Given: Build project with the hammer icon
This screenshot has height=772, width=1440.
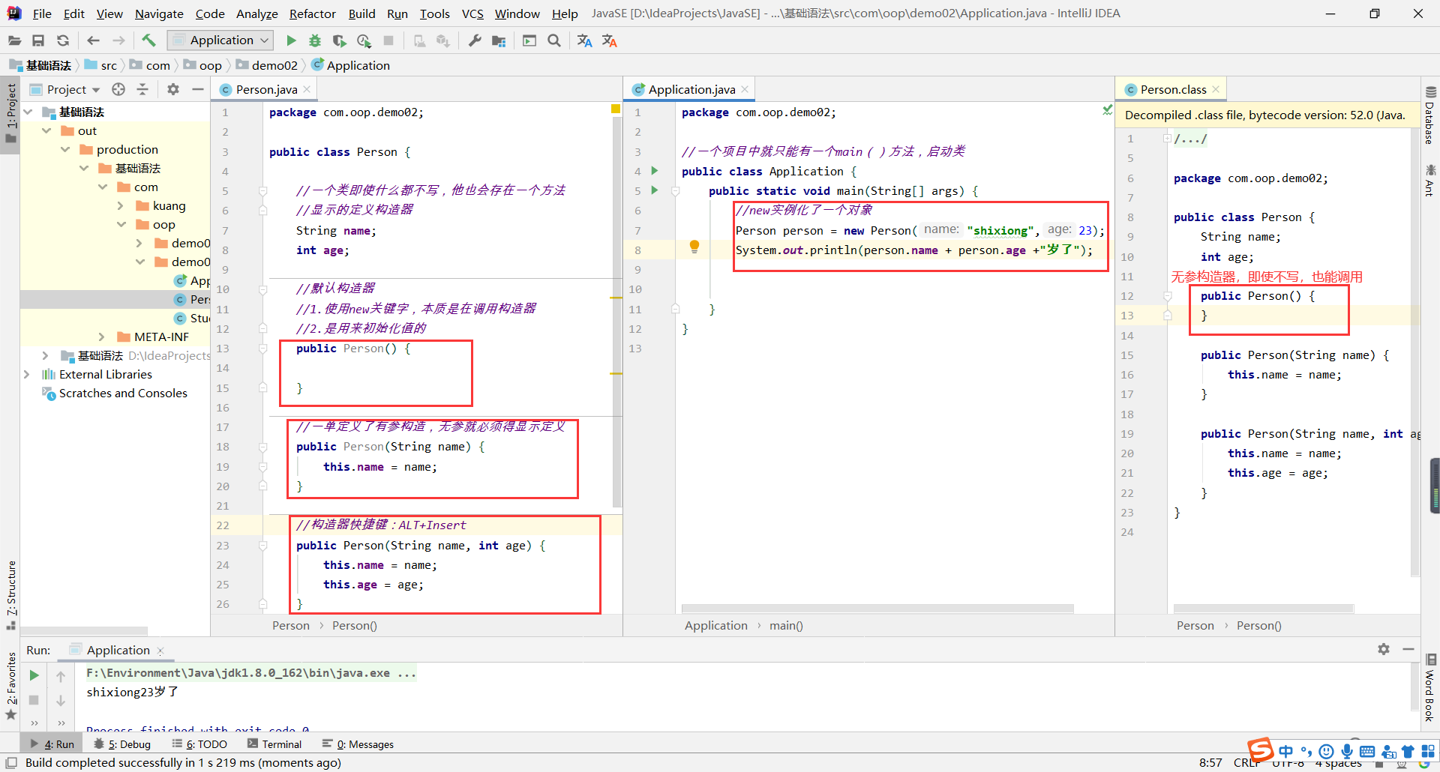Looking at the screenshot, I should click(148, 40).
